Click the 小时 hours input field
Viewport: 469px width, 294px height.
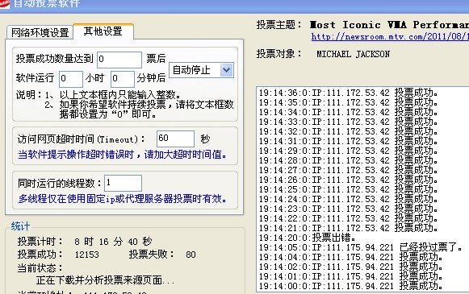[x=71, y=78]
